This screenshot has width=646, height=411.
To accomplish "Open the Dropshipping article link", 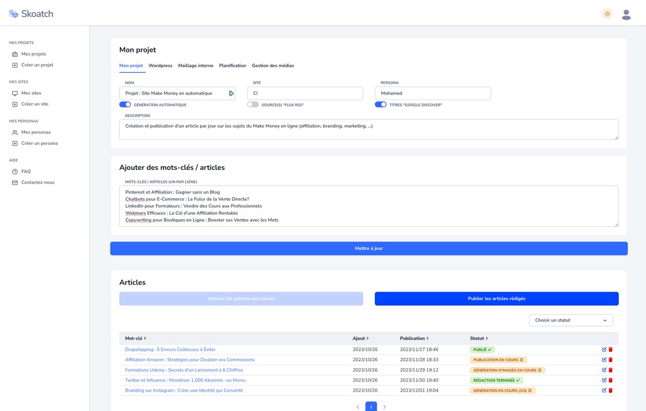I will tap(170, 350).
